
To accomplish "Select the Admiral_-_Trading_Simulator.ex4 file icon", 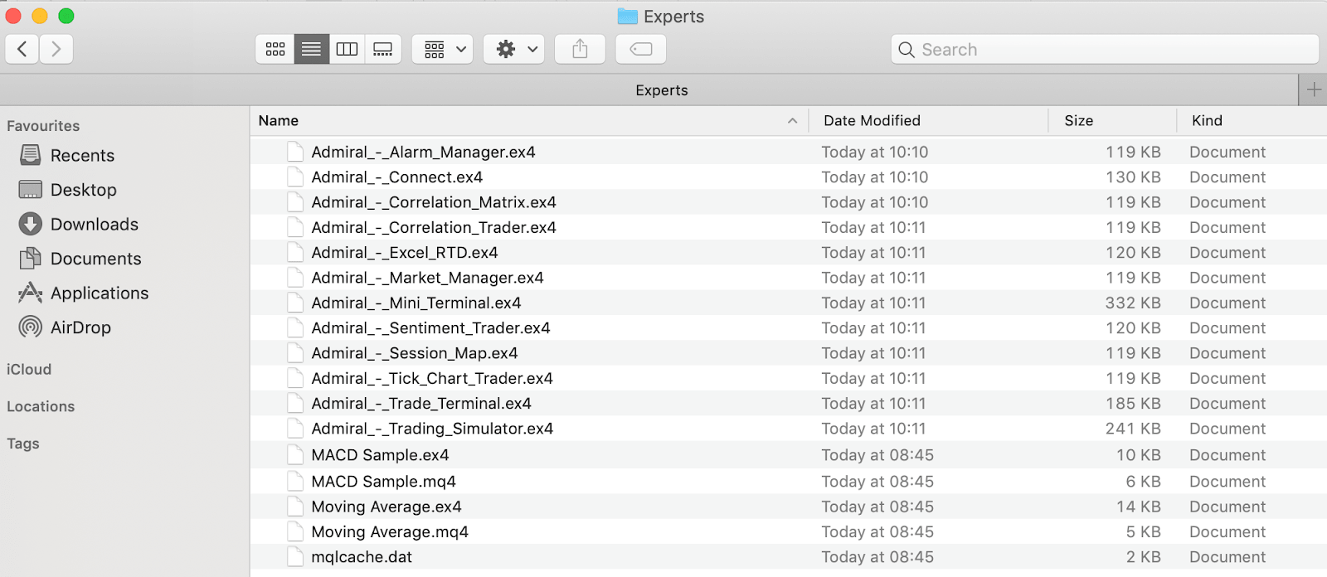I will pos(294,429).
